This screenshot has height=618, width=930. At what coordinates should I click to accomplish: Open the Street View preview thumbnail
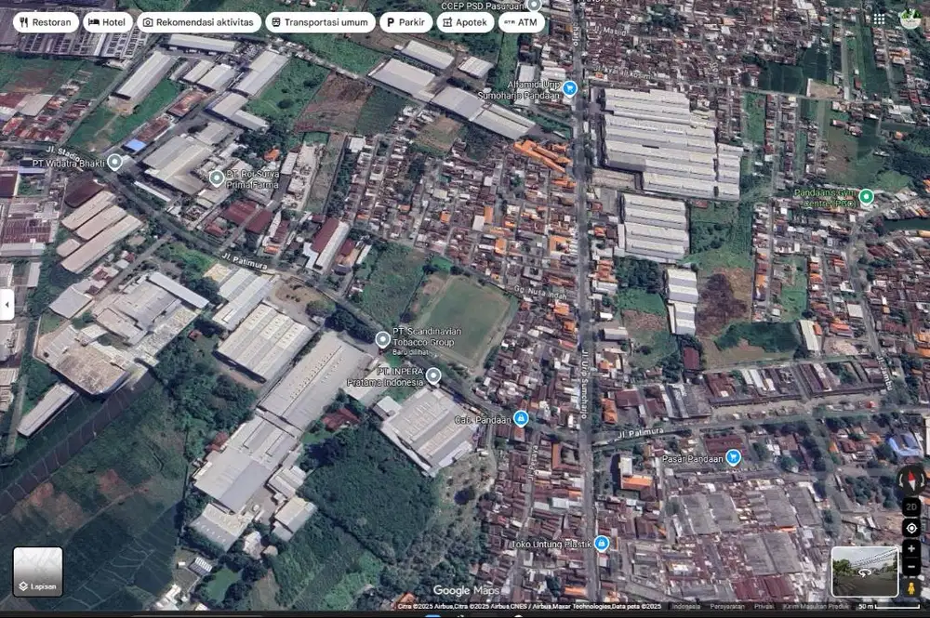[x=865, y=569]
